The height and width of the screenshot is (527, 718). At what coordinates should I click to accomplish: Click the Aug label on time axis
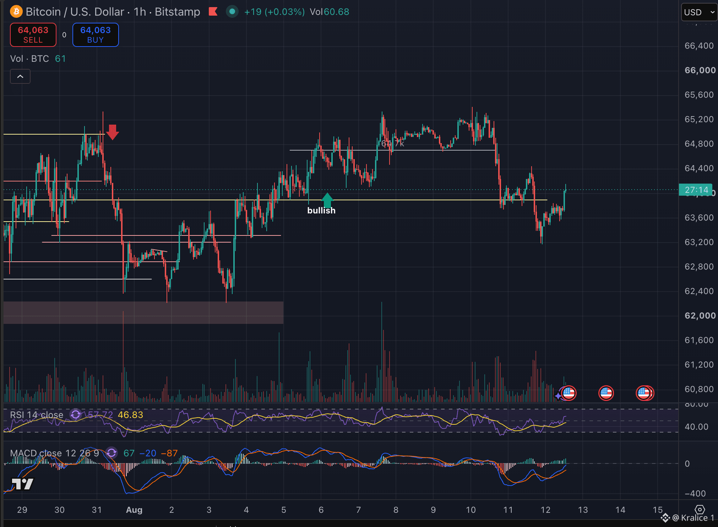pos(134,510)
